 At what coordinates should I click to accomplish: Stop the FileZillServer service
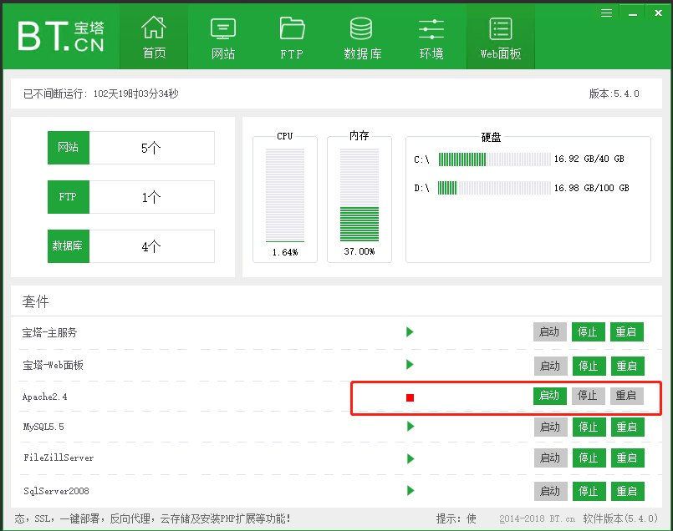click(589, 458)
